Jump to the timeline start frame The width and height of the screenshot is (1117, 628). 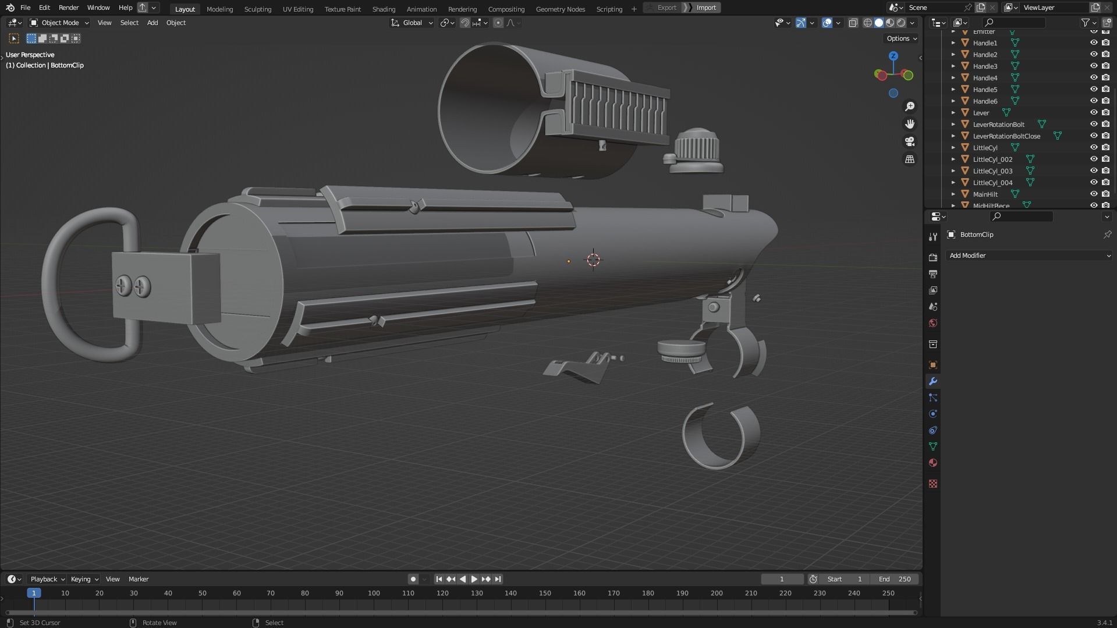(439, 579)
